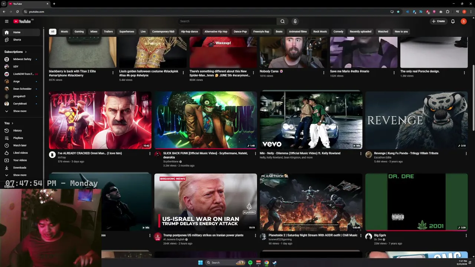This screenshot has height=267, width=475.
Task: Open Watch later in the sidebar
Action: tap(22, 145)
